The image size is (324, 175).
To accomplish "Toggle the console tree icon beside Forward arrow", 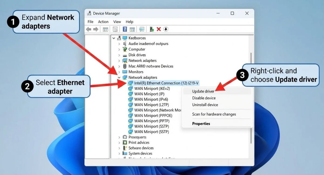I will pos(106,29).
